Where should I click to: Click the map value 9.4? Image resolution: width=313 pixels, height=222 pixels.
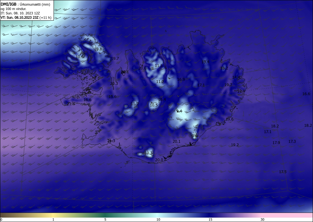[x=179, y=111]
